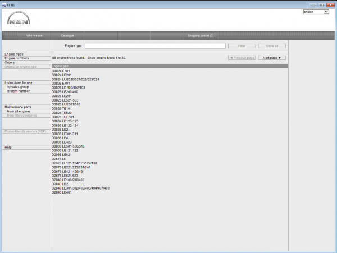Click the Previous page button

pos(242,58)
